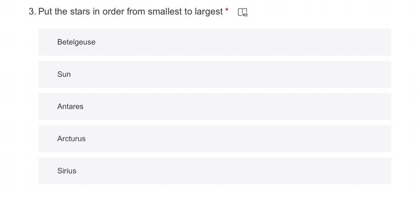Click the word Arcturus label
The height and width of the screenshot is (205, 419).
point(71,139)
